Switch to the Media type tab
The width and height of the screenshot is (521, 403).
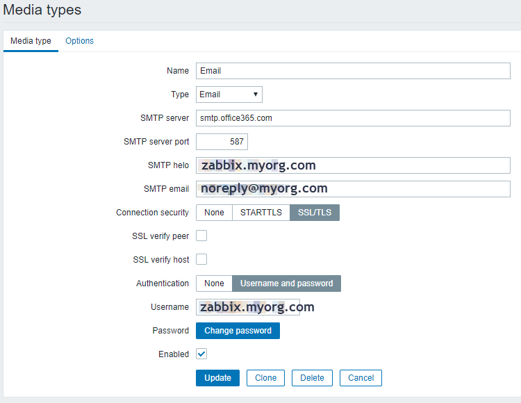coord(31,41)
